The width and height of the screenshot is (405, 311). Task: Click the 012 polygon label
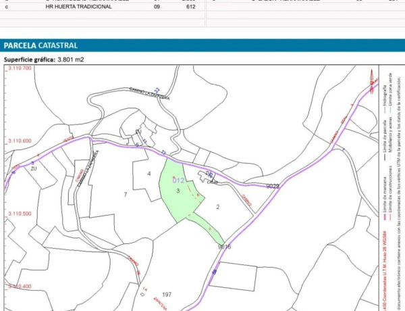point(179,181)
